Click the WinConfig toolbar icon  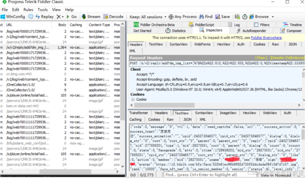tap(13, 17)
